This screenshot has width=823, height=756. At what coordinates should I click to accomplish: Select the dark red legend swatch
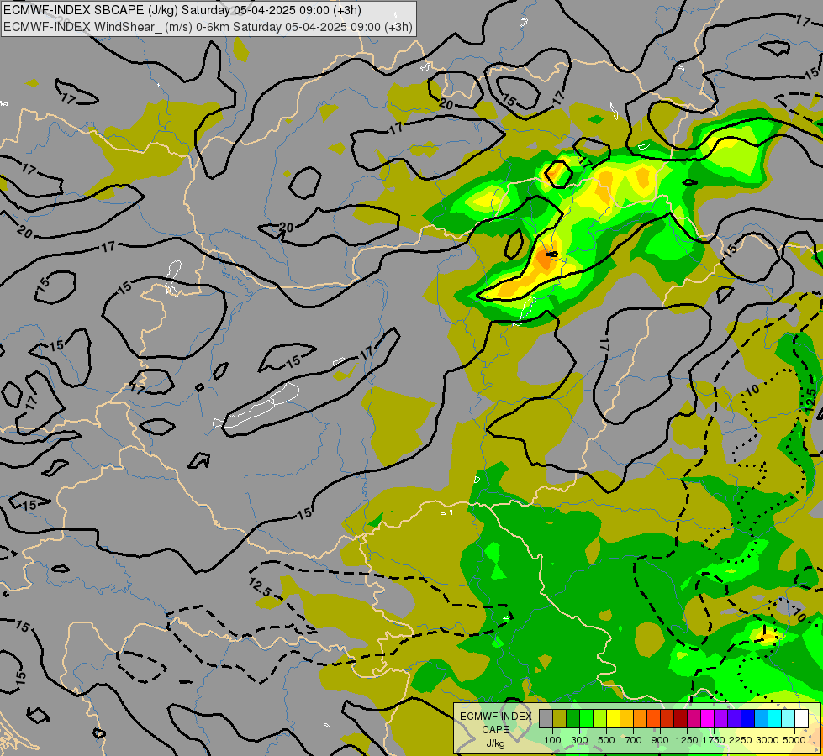680,718
